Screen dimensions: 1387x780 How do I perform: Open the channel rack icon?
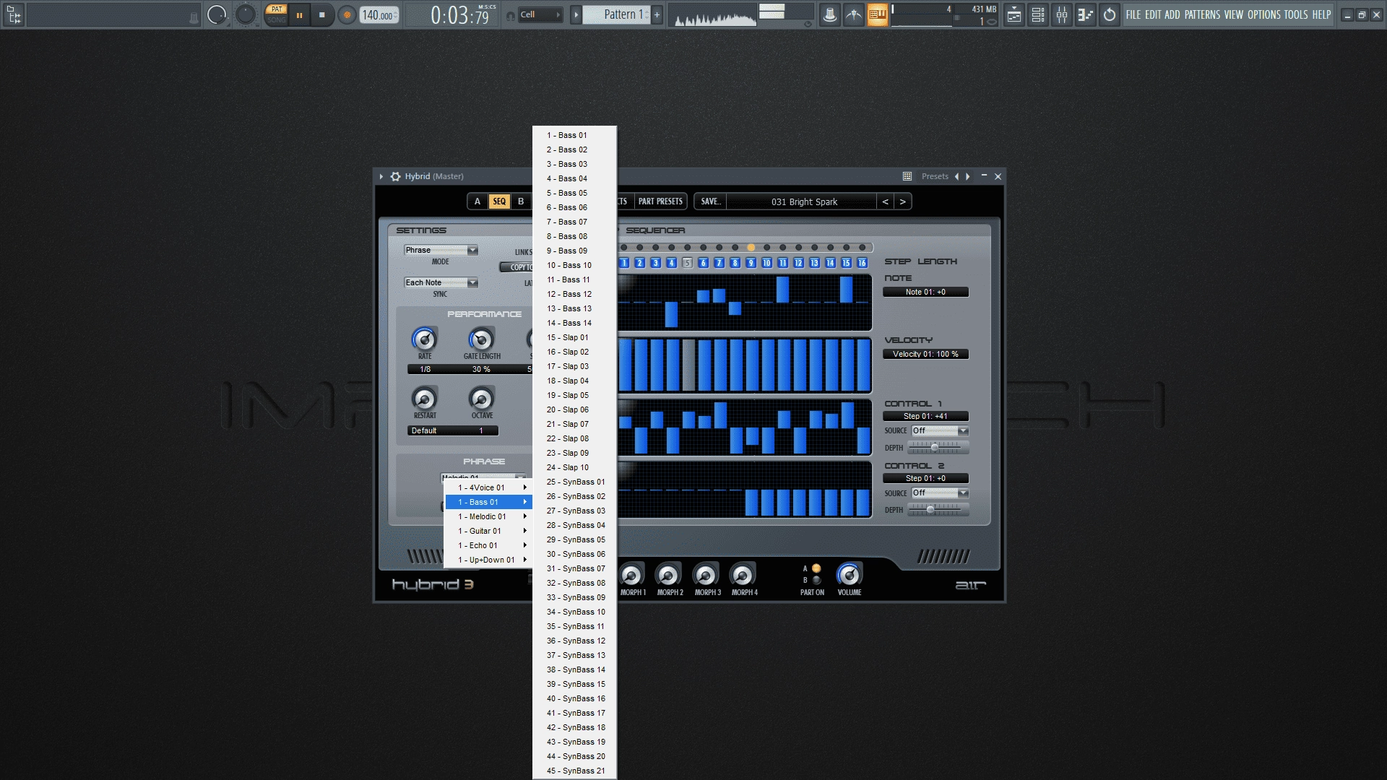[x=1038, y=14]
